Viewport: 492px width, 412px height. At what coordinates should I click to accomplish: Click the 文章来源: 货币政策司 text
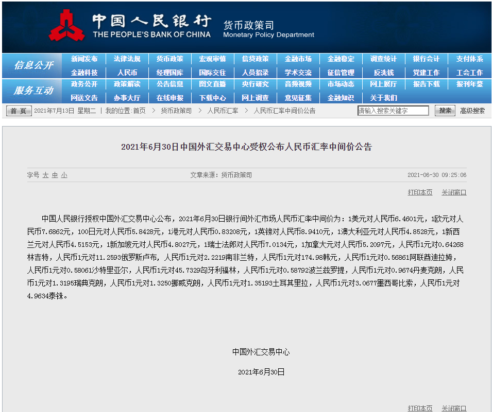point(221,175)
